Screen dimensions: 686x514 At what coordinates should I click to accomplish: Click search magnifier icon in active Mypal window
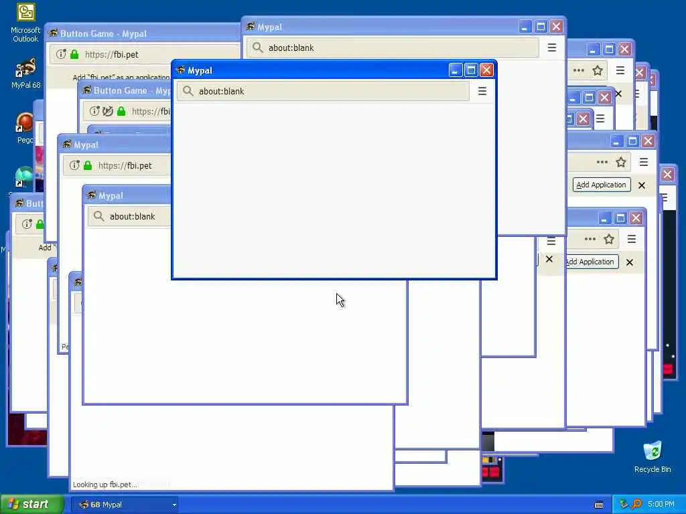[188, 91]
